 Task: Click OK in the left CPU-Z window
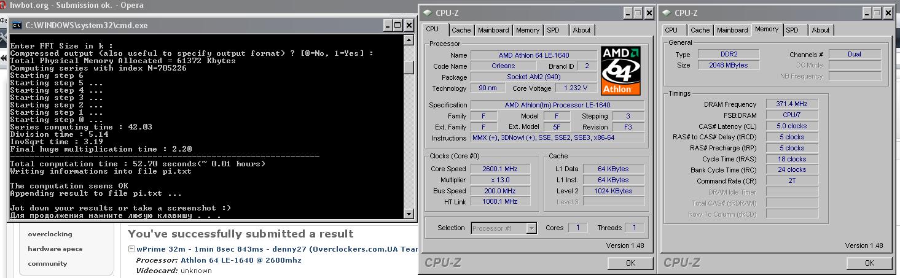(630, 263)
